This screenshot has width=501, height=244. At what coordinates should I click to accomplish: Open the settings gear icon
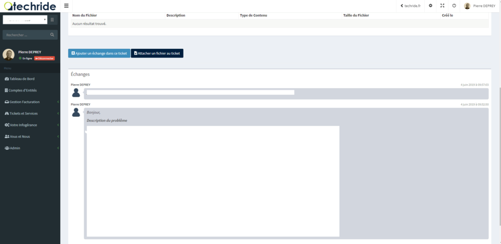[x=431, y=6]
